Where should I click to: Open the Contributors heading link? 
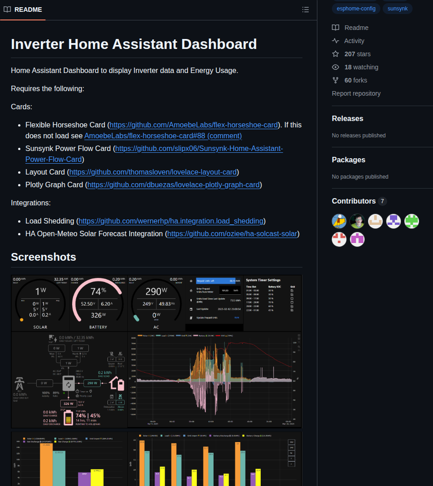click(x=354, y=201)
